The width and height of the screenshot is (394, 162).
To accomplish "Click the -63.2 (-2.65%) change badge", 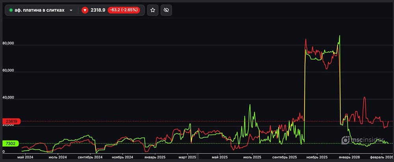I will pos(123,10).
